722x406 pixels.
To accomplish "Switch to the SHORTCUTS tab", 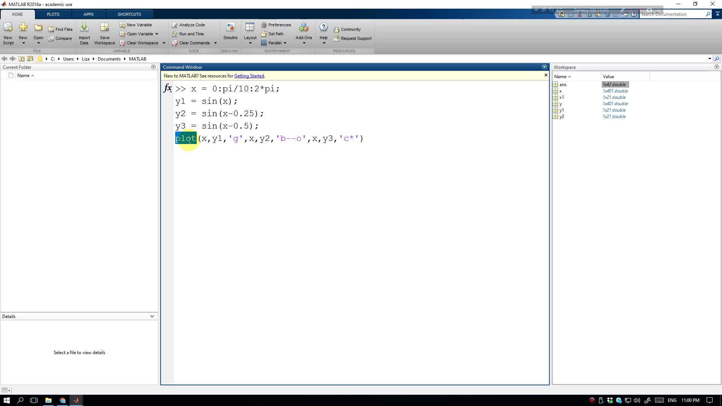I will (x=129, y=14).
